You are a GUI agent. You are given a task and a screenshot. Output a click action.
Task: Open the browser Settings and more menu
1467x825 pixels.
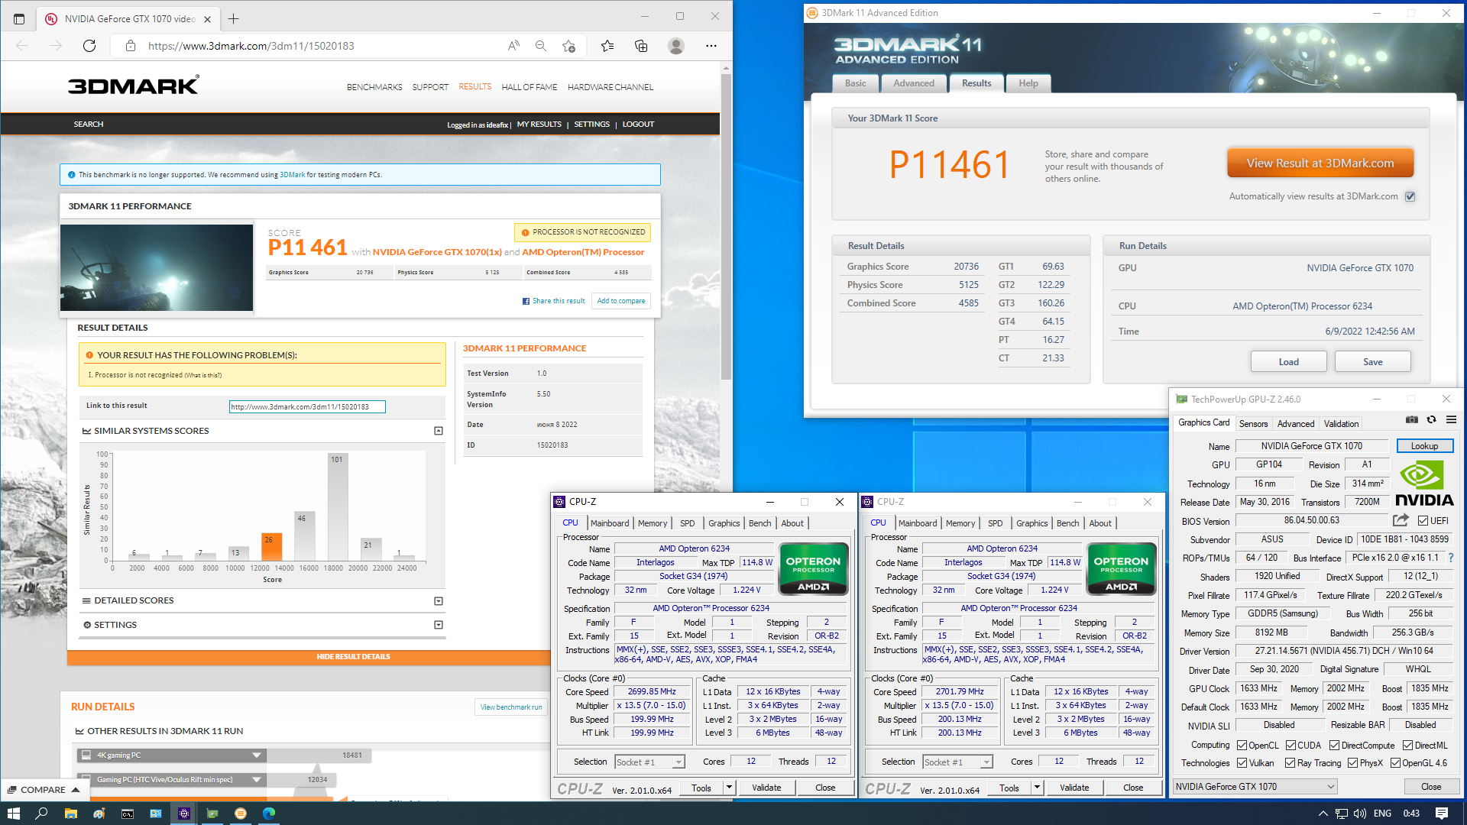point(711,46)
